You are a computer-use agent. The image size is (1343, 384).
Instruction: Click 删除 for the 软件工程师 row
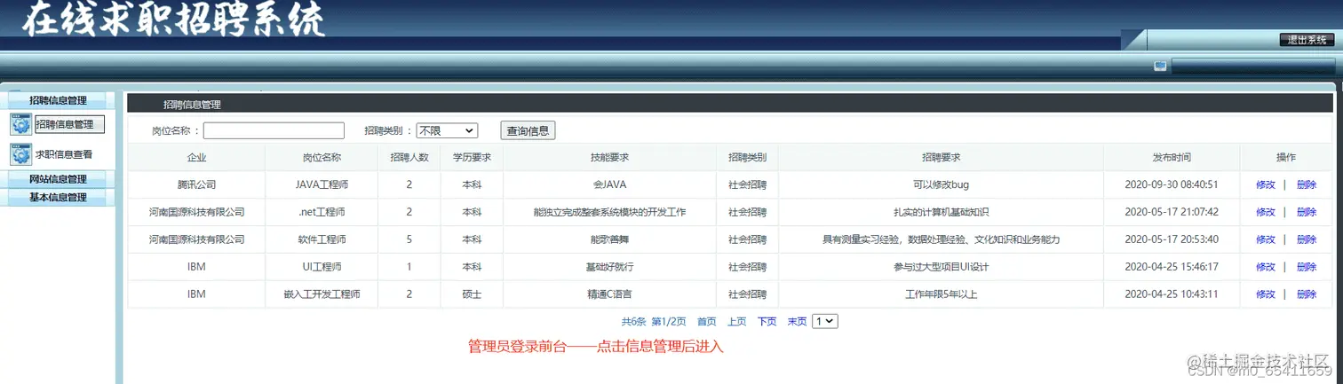coord(1307,239)
